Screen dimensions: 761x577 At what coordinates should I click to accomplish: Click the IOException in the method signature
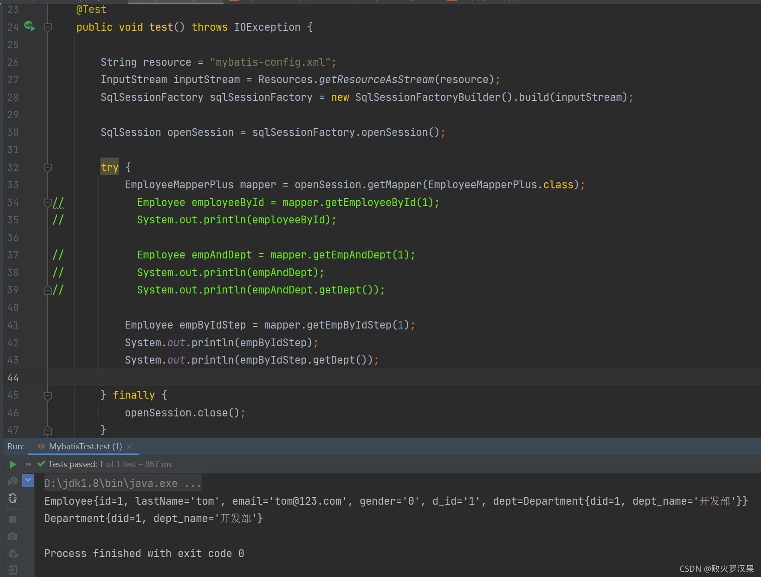(267, 27)
